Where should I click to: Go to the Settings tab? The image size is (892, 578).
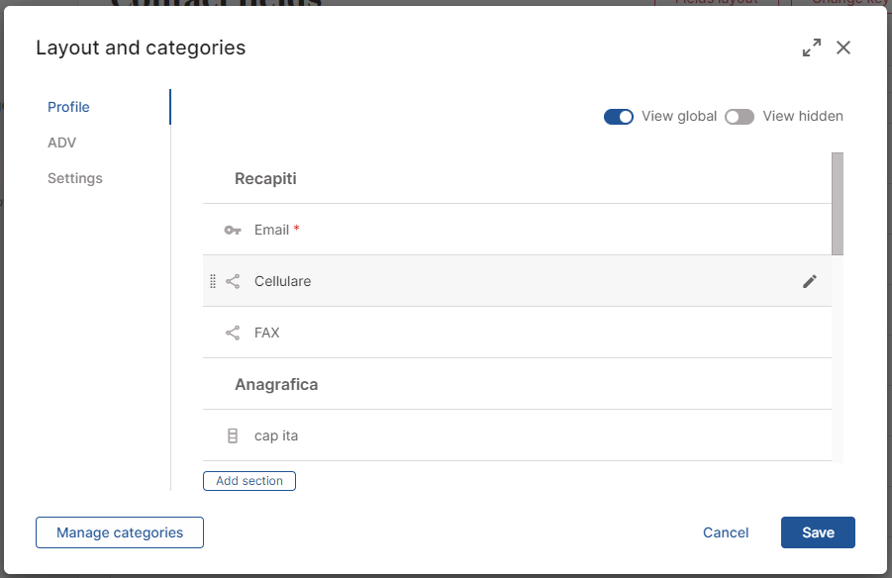[75, 178]
